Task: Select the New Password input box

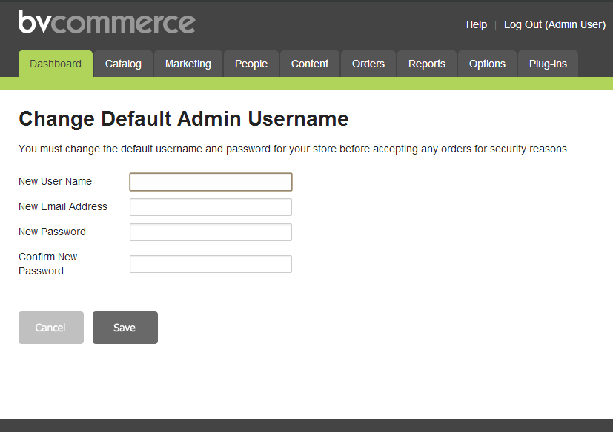Action: pyautogui.click(x=211, y=232)
